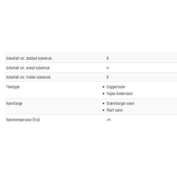Click the 'Anbefalt str. enkel tubekrok' label
This screenshot has width=177, height=177.
coord(28,68)
